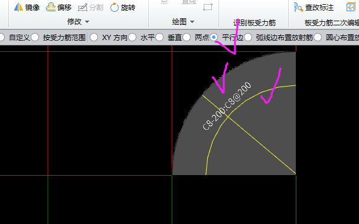This screenshot has width=359, height=224.
Task: Open the 板受力筋二次编辑 group label
Action: 331,23
